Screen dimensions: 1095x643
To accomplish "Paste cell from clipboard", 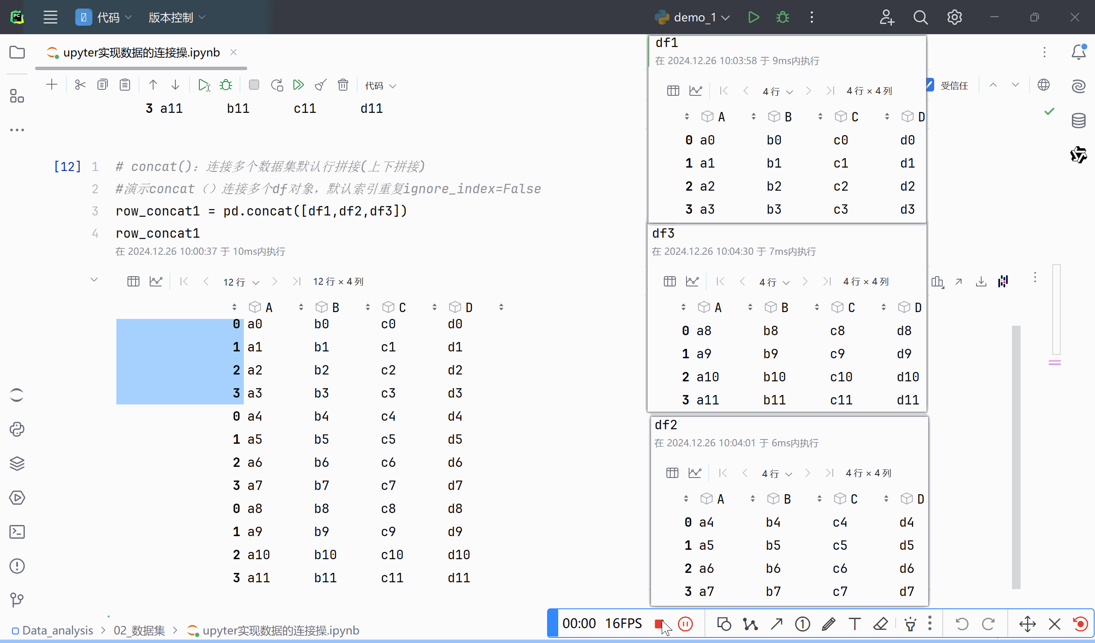I will (x=125, y=85).
